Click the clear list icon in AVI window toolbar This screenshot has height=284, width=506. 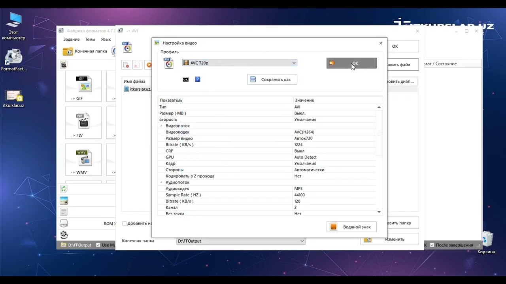click(137, 65)
